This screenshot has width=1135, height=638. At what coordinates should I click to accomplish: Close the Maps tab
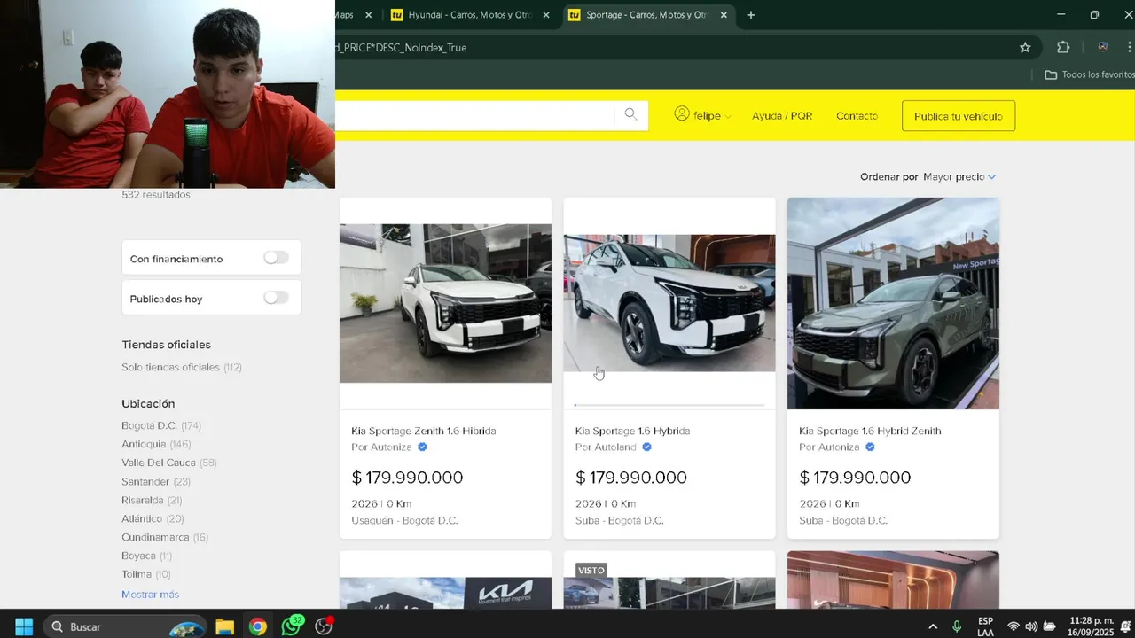[368, 15]
